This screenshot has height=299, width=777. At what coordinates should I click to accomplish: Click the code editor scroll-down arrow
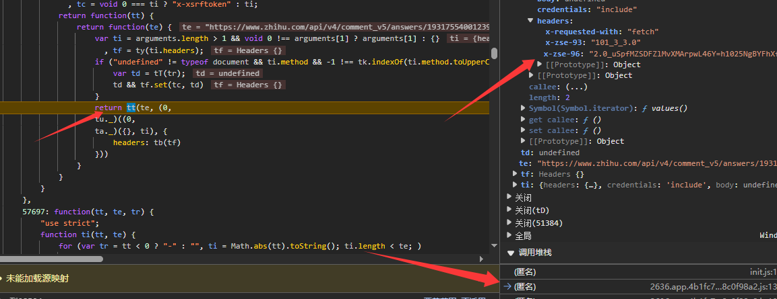tap(494, 246)
